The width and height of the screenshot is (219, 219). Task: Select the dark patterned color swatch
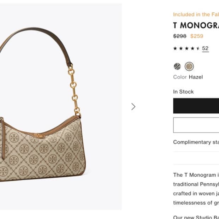click(177, 66)
